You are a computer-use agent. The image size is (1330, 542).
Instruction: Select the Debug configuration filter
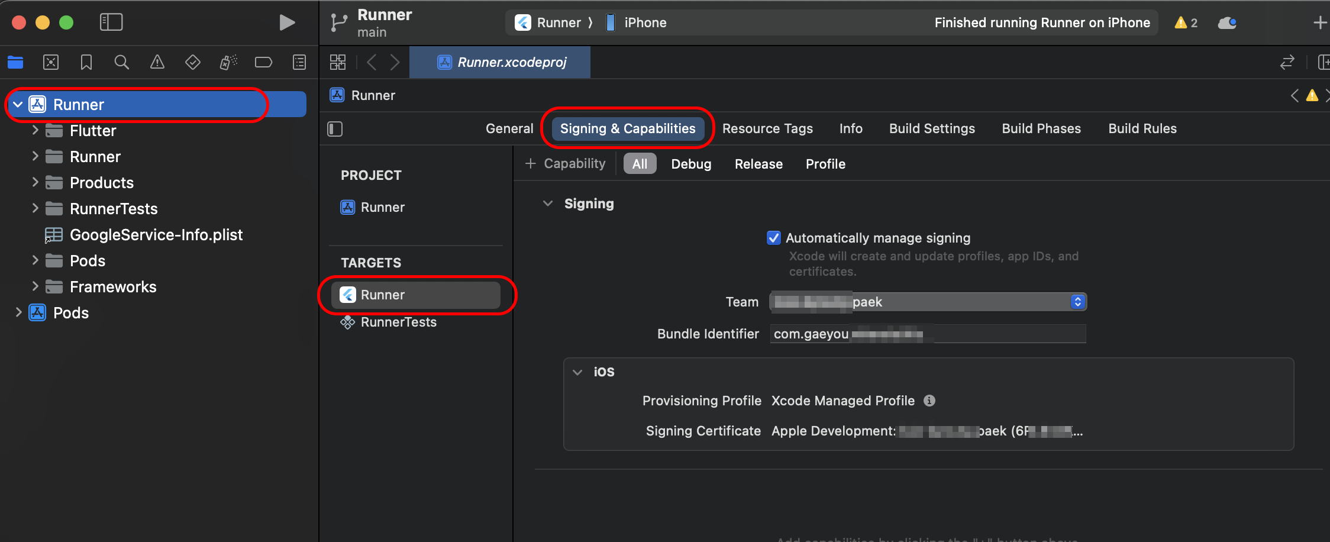[x=691, y=164]
